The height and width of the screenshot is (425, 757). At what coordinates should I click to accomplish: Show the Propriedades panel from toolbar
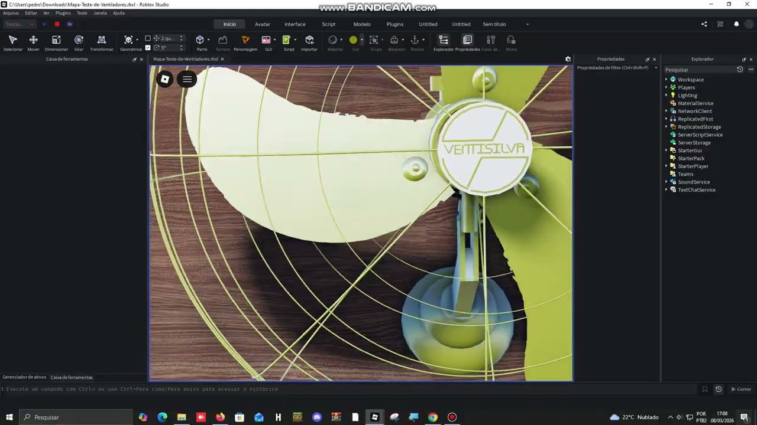click(x=468, y=42)
